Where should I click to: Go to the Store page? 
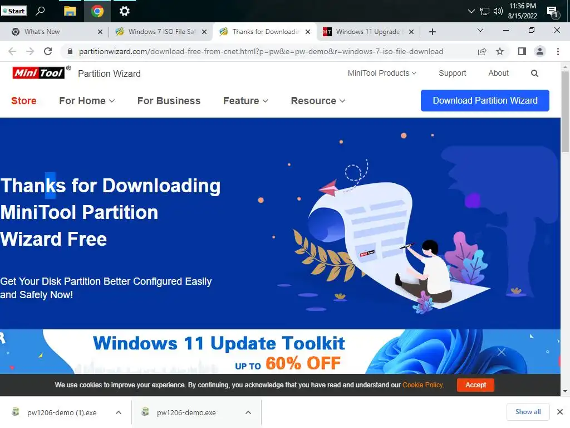(23, 101)
